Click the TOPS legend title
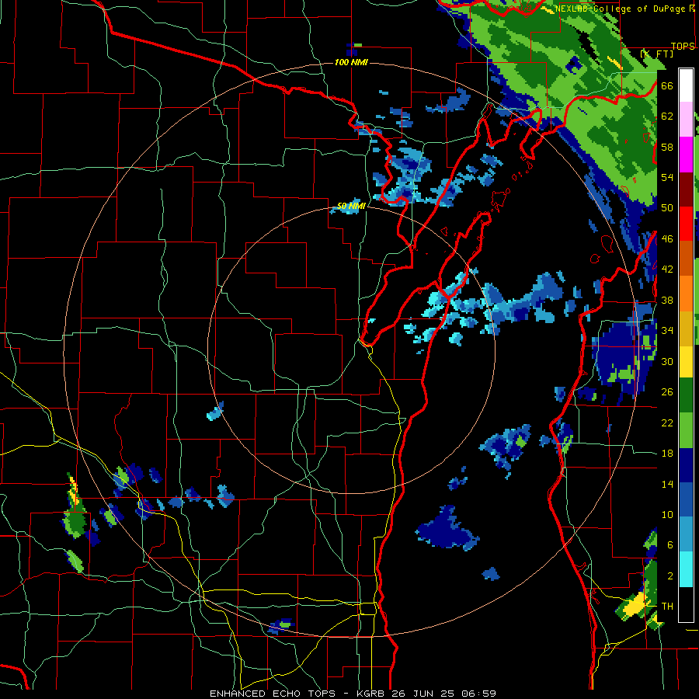The image size is (699, 699). 683,46
